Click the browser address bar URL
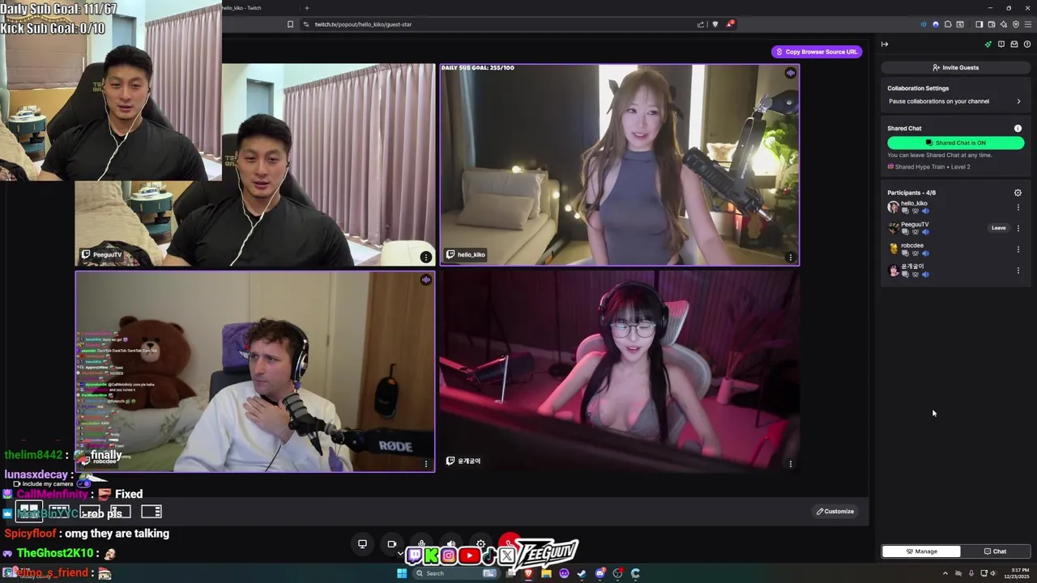This screenshot has height=583, width=1037. tap(363, 24)
